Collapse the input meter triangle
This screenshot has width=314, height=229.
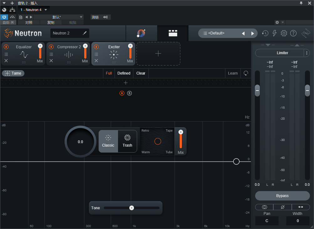pos(268,45)
